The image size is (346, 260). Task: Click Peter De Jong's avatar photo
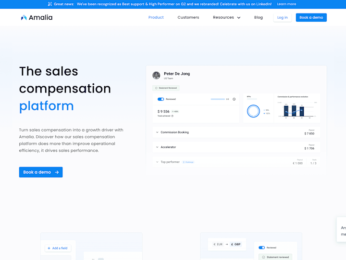pyautogui.click(x=156, y=76)
